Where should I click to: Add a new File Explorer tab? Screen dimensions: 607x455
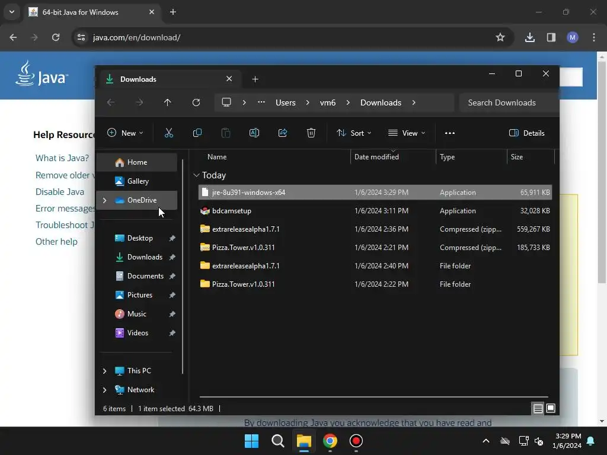click(x=255, y=79)
